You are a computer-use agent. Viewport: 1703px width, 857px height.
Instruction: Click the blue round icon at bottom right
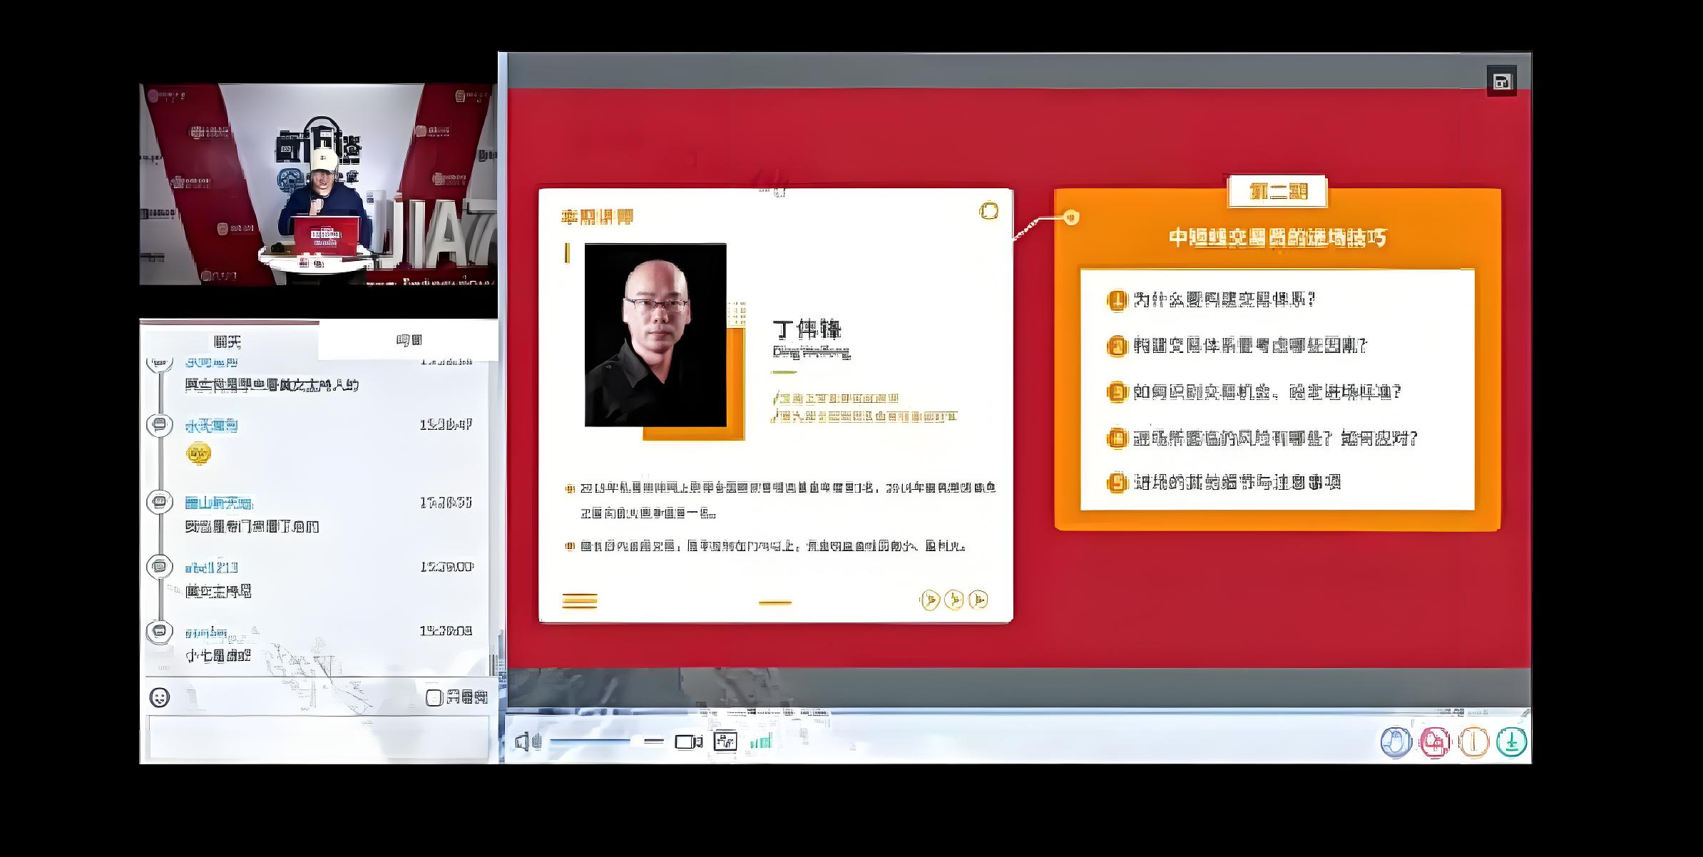pos(1395,742)
